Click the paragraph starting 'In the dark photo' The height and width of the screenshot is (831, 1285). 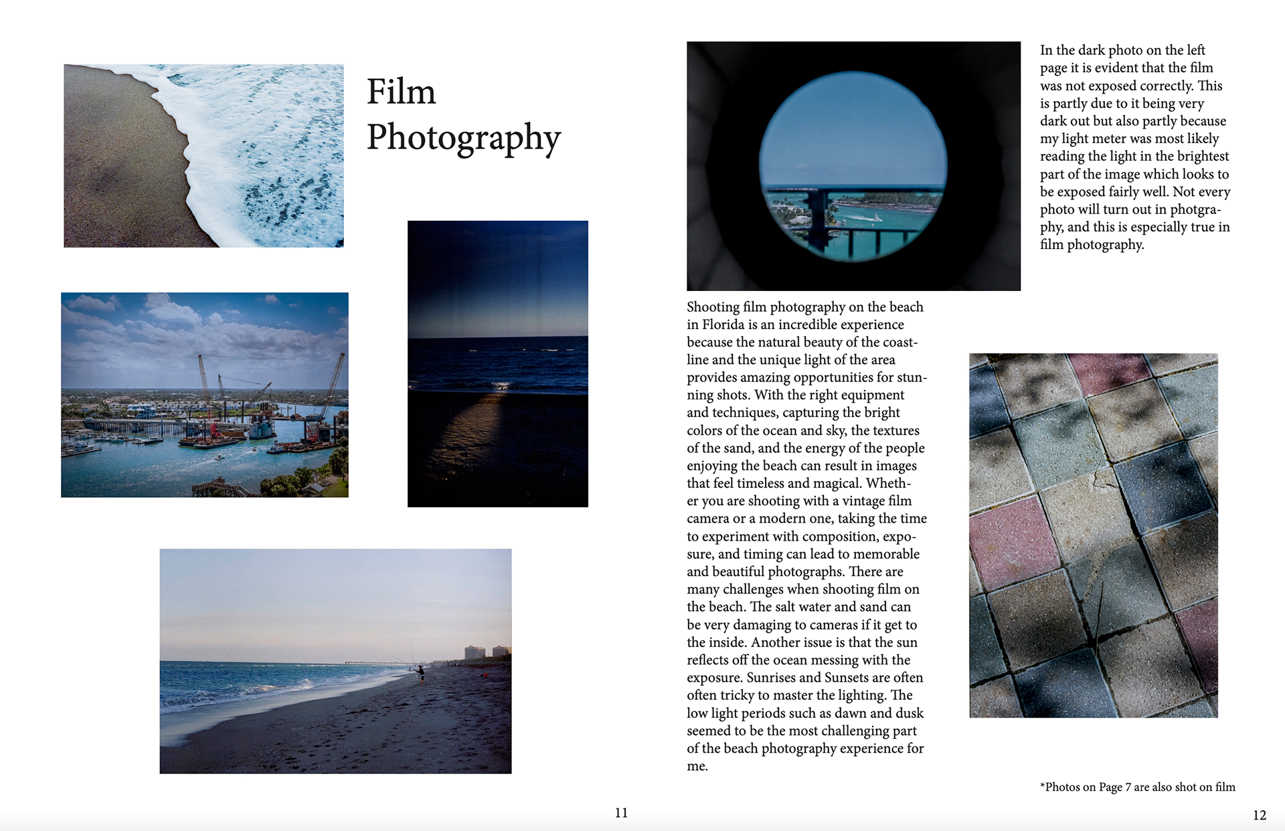pyautogui.click(x=1134, y=147)
